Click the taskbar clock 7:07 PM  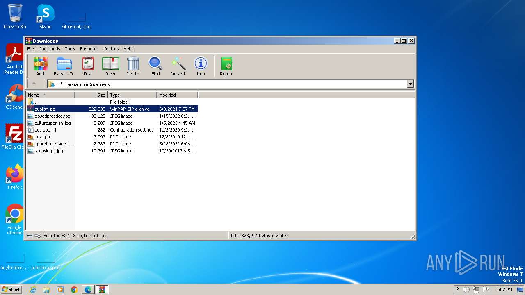point(504,290)
